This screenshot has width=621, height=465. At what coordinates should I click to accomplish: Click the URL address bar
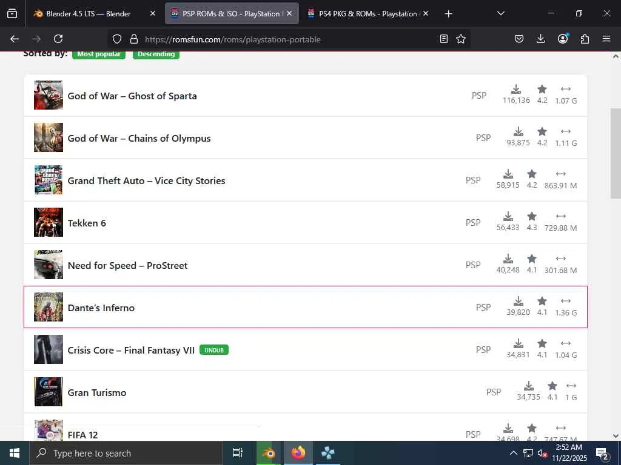click(289, 39)
